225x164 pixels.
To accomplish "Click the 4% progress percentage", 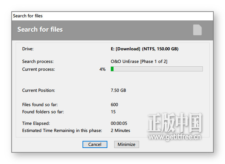I will (x=103, y=69).
